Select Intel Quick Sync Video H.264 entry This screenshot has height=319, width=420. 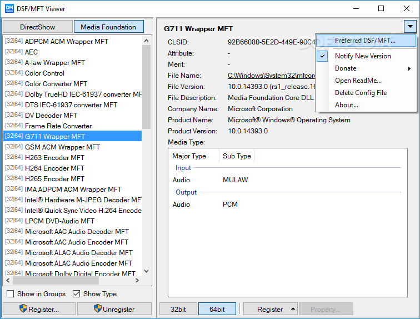pyautogui.click(x=73, y=211)
